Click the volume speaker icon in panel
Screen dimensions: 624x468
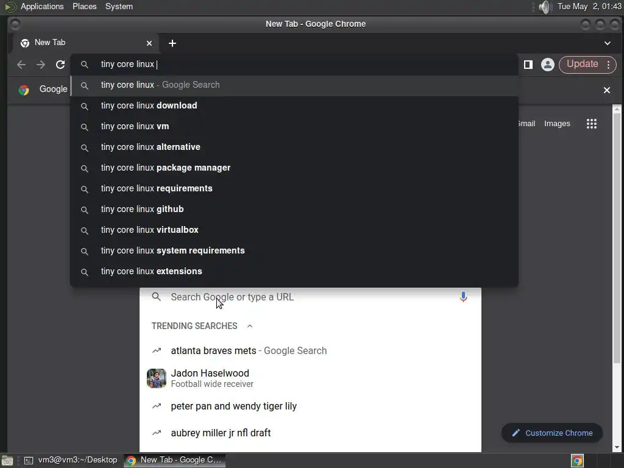tap(545, 7)
